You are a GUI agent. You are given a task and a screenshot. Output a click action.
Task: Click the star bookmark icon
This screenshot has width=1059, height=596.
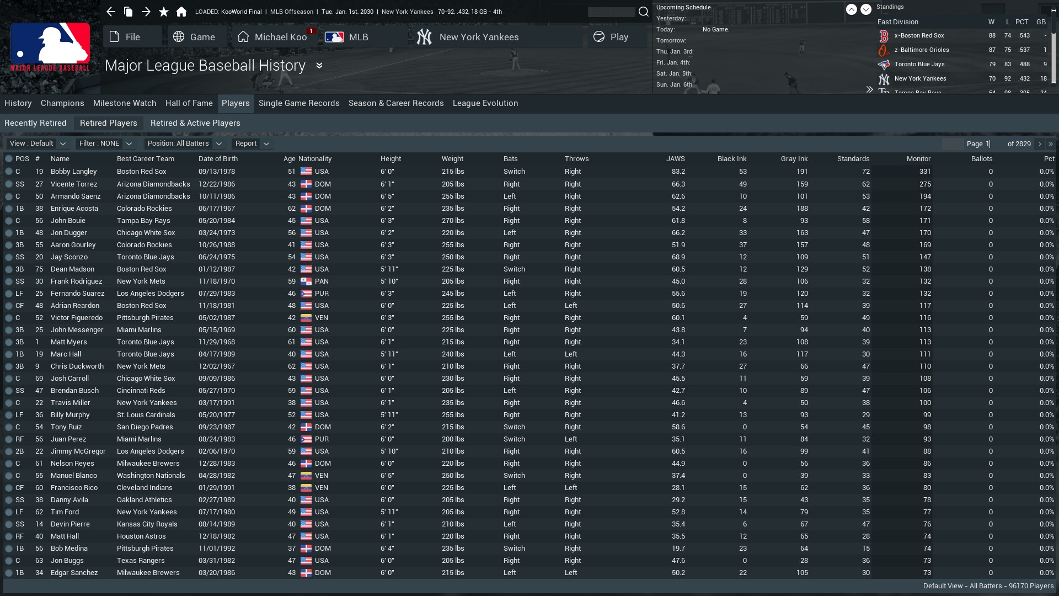(x=163, y=12)
